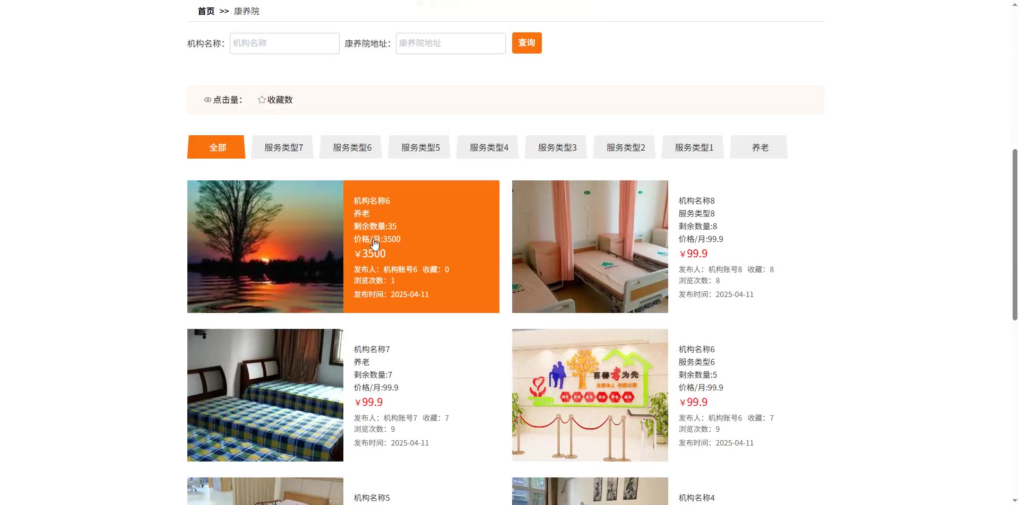The height and width of the screenshot is (505, 1019).
Task: Switch to the 服务类型7 tab
Action: [x=283, y=147]
